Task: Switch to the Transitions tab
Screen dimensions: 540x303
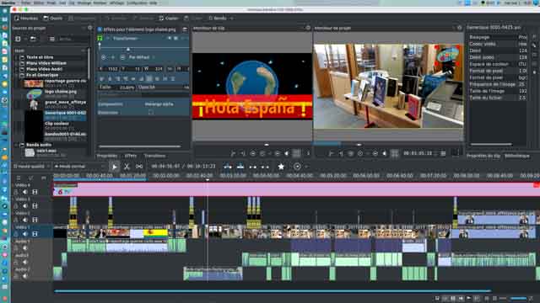Action: pyautogui.click(x=154, y=156)
